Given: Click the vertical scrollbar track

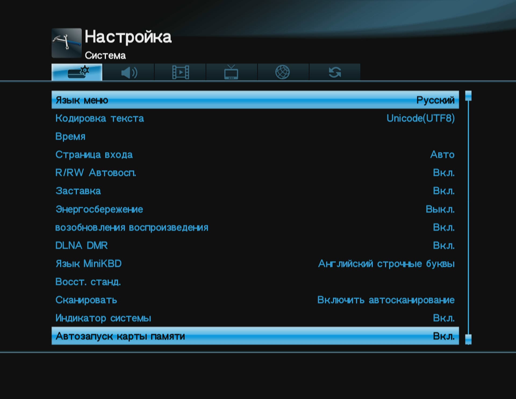Looking at the screenshot, I should [x=468, y=215].
